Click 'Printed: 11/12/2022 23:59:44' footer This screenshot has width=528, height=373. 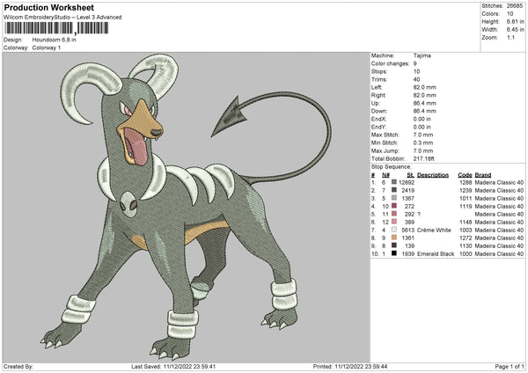(350, 366)
